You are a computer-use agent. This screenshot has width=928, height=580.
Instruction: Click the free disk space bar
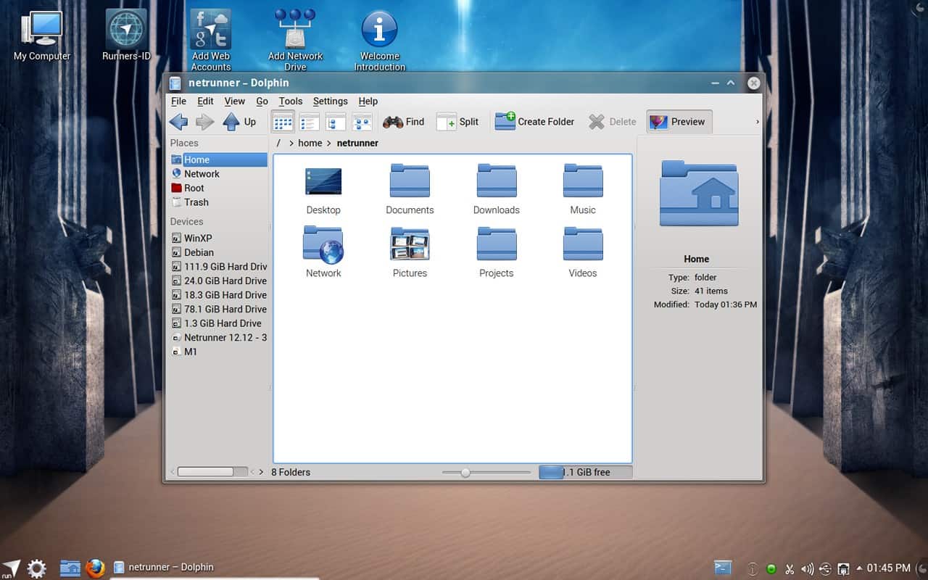tap(585, 473)
